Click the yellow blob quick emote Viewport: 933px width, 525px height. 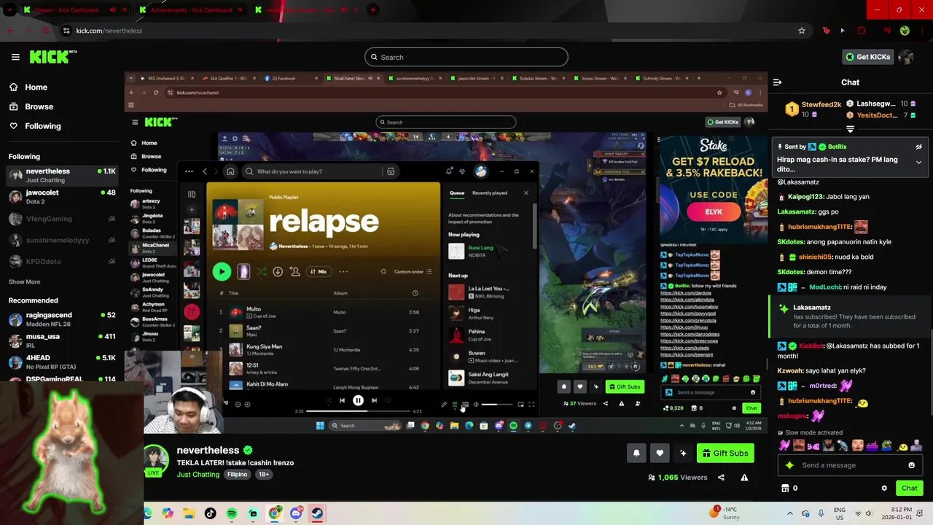point(902,446)
